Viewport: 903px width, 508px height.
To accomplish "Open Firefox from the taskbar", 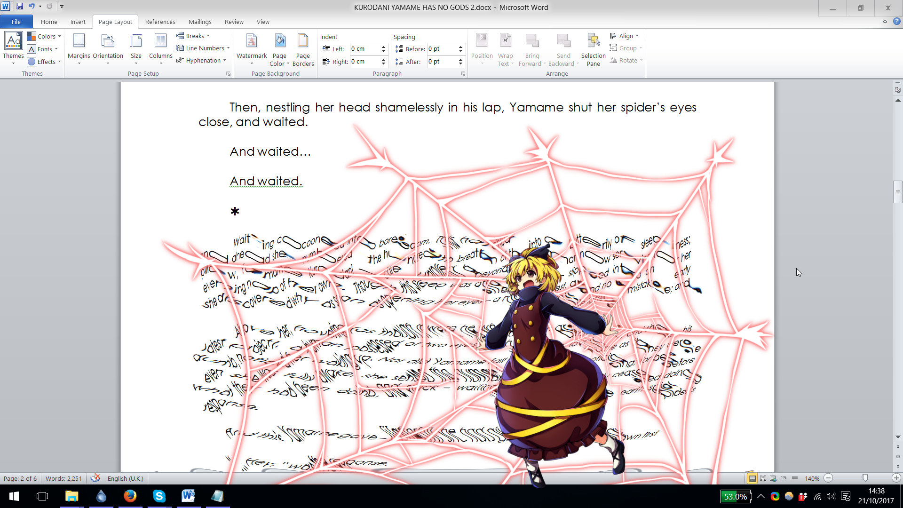I will pos(130,496).
